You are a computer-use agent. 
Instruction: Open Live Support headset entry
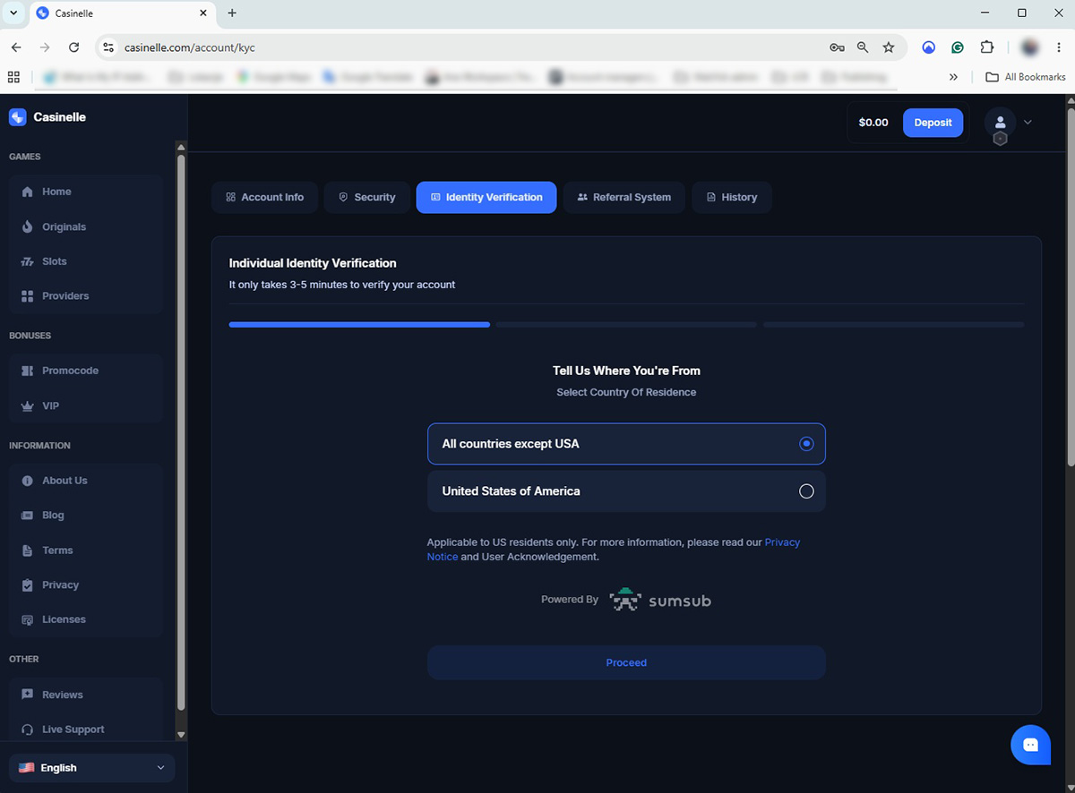85,729
